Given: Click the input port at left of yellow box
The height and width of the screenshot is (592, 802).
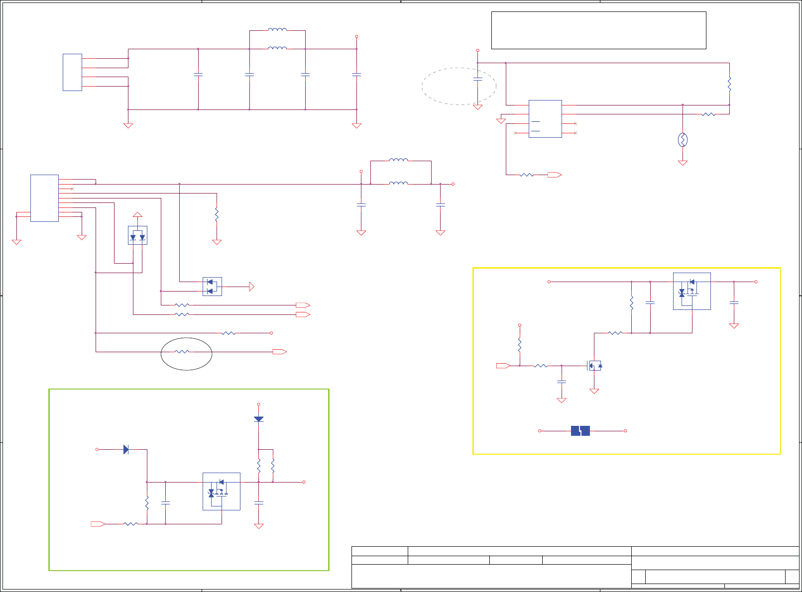Looking at the screenshot, I should pyautogui.click(x=503, y=366).
